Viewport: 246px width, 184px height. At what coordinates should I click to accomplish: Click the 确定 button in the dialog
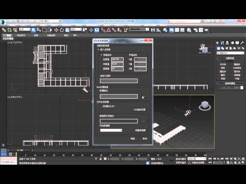133,139
